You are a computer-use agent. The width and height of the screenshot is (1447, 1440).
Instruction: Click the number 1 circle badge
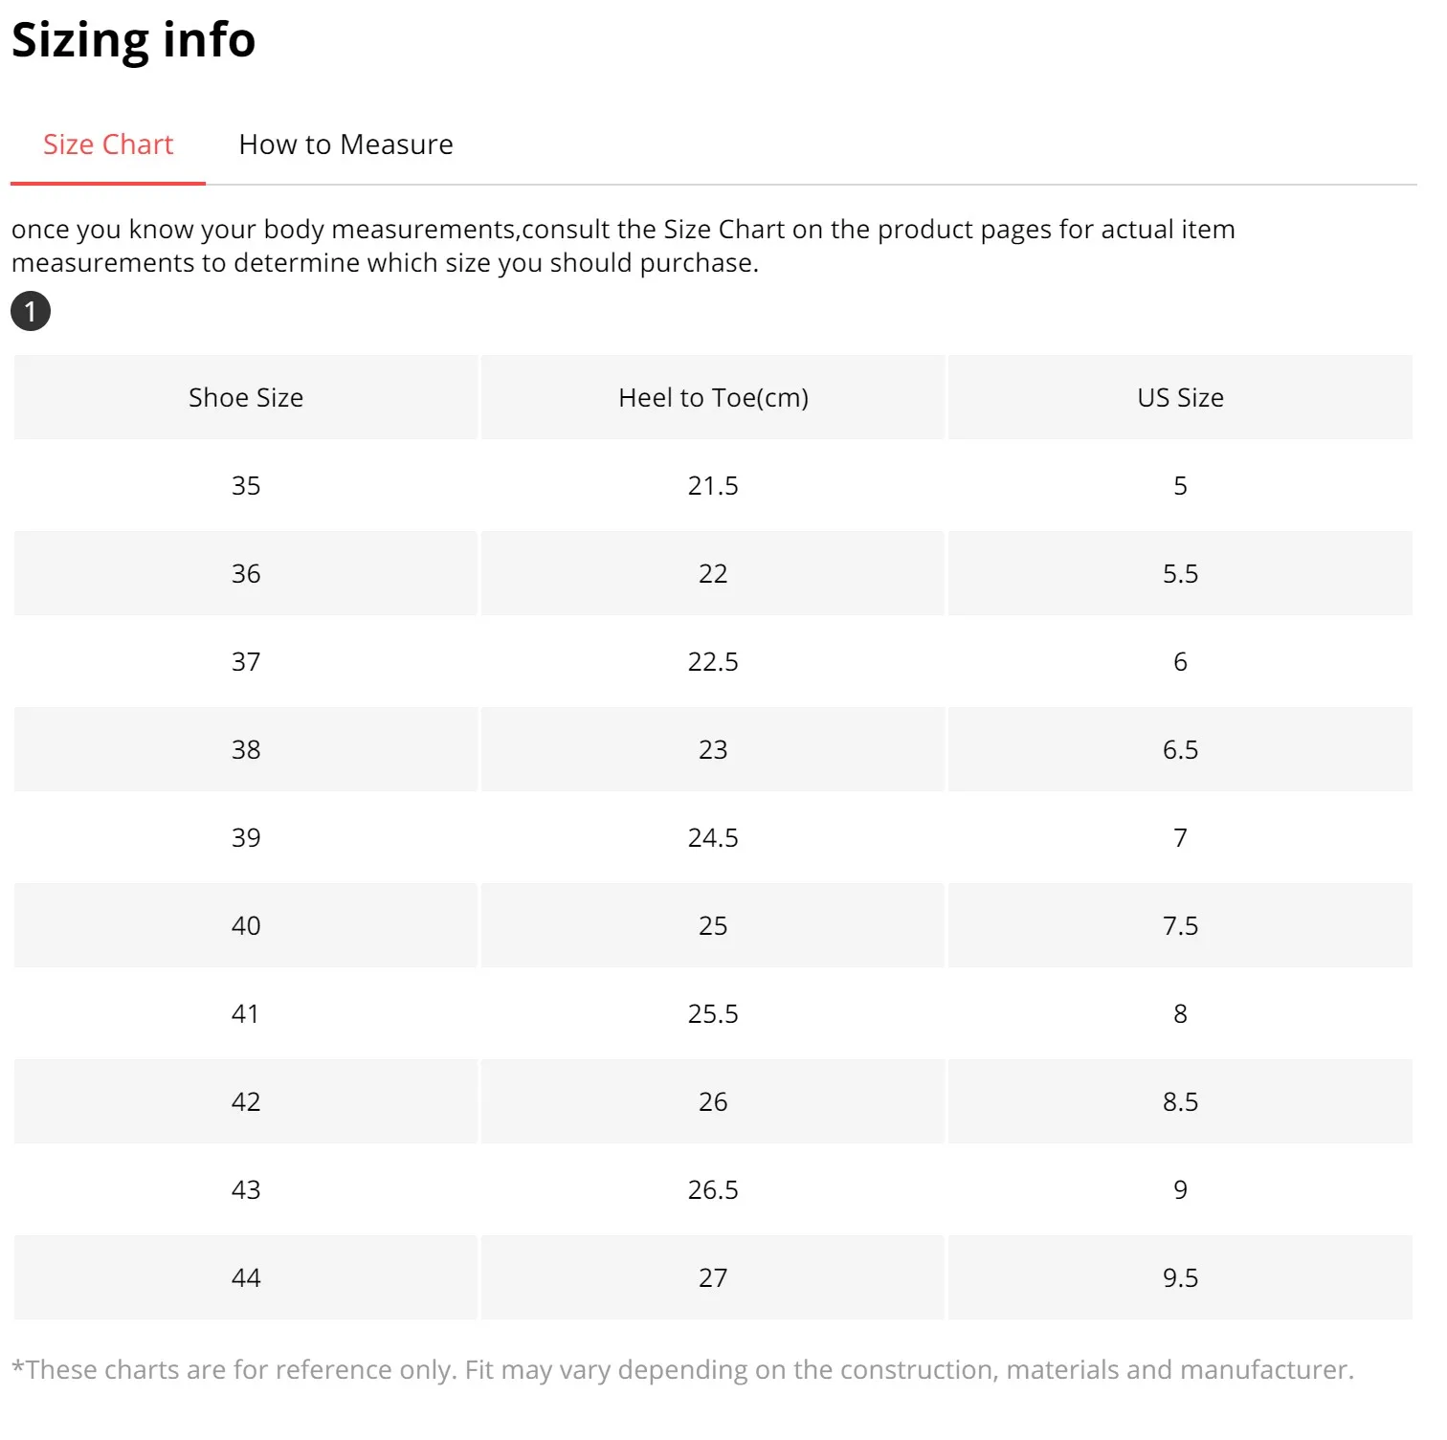[x=31, y=311]
